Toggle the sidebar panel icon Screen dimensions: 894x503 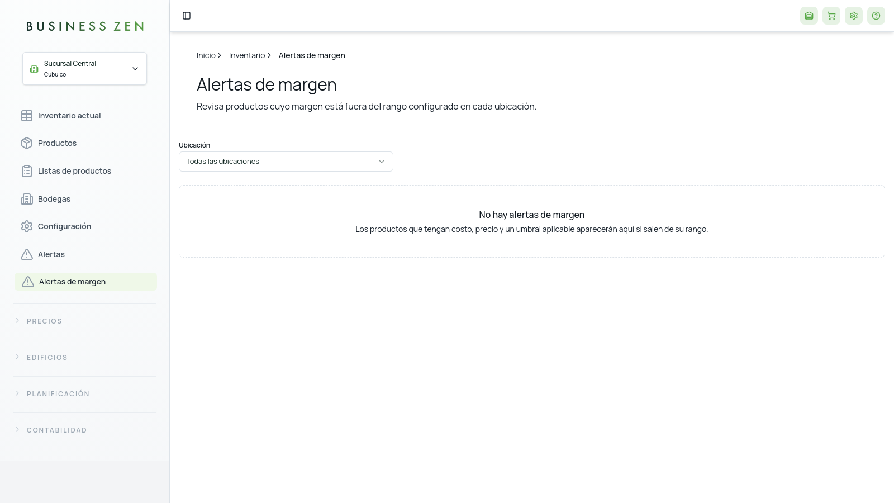(187, 16)
